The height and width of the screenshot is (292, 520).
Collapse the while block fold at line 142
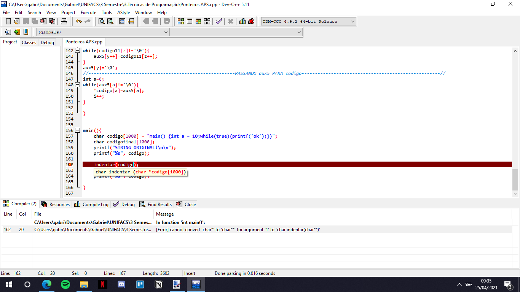[x=77, y=51]
